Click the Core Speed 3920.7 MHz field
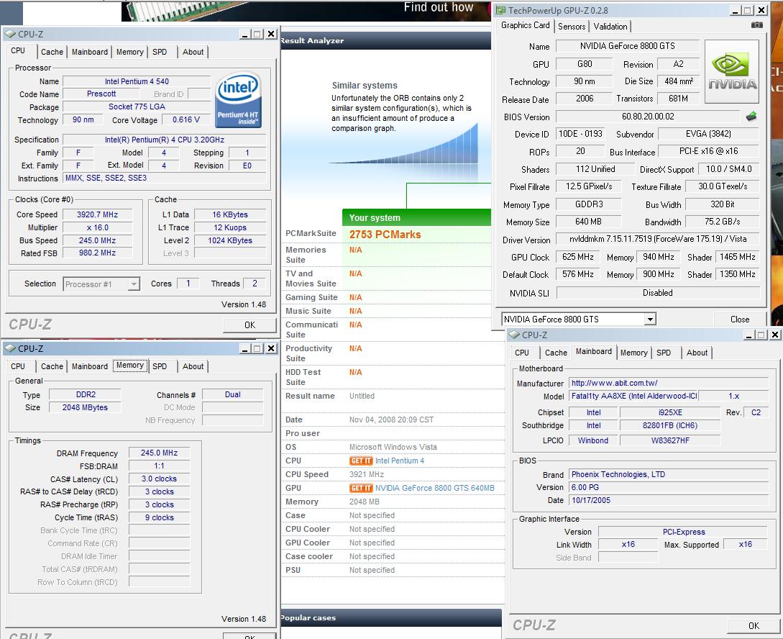Screen dimensions: 783x639 coord(97,215)
